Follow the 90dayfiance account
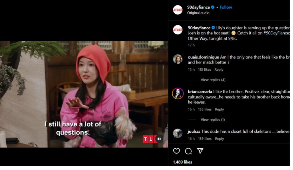Image resolution: width=293 pixels, height=170 pixels. (226, 7)
